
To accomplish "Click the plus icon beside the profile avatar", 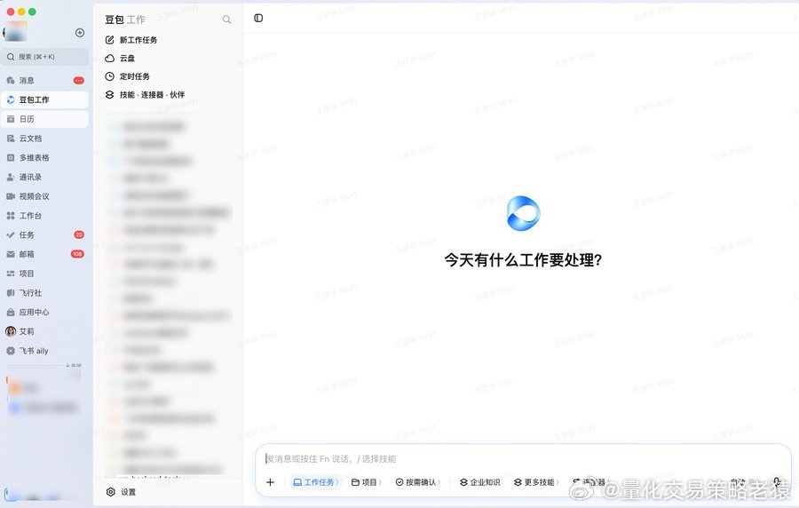I will 80,33.
